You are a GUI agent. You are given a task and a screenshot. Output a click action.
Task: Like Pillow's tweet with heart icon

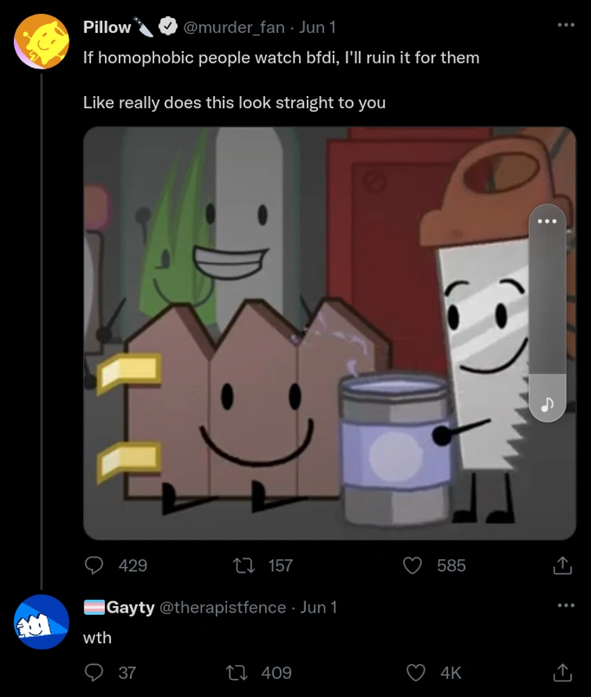click(x=413, y=565)
